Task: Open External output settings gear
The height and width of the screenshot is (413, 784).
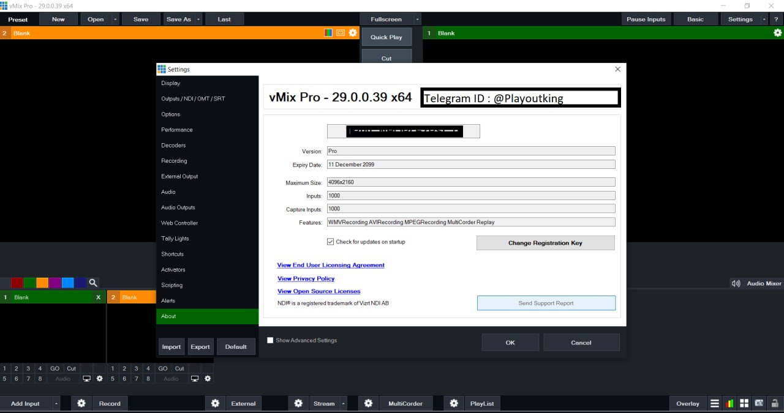Action: point(215,403)
